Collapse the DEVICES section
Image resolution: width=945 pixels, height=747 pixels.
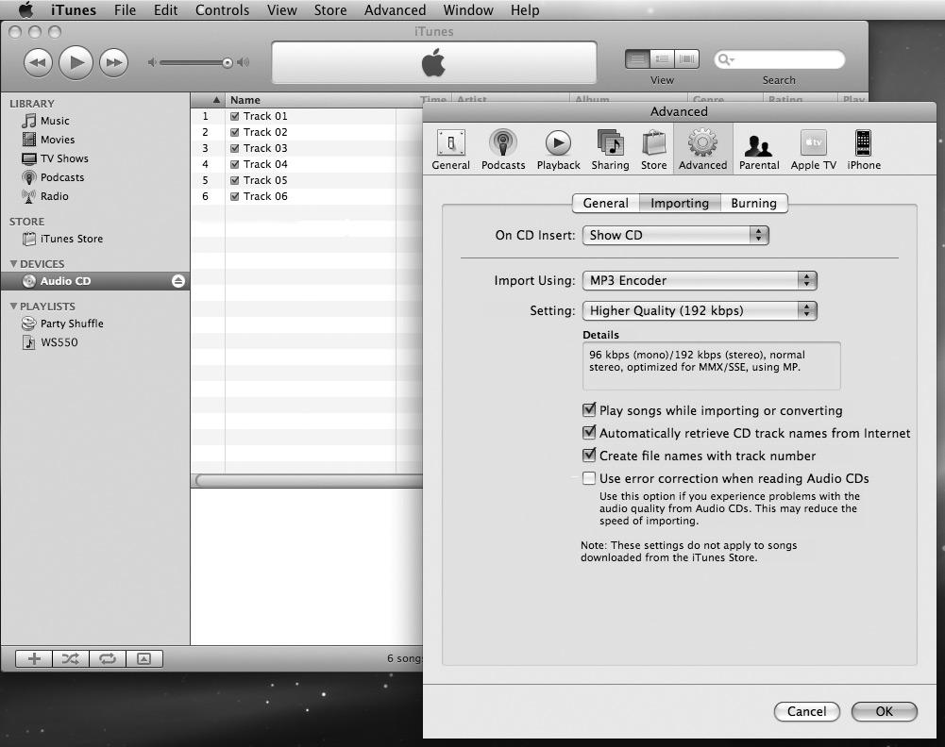[x=13, y=264]
